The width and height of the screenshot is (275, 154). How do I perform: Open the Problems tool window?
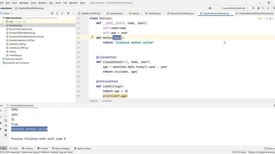click(x=27, y=148)
